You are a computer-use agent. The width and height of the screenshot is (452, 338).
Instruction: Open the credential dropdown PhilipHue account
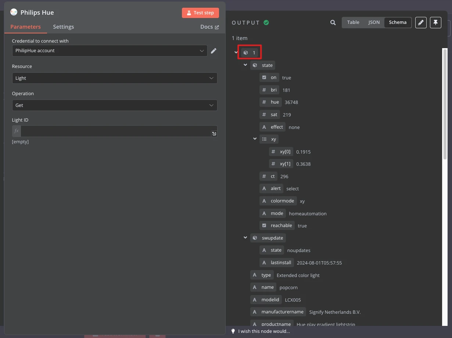(110, 51)
